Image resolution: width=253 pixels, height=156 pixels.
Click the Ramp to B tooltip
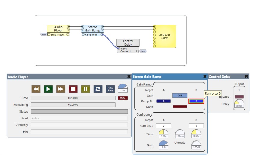pos(213,93)
